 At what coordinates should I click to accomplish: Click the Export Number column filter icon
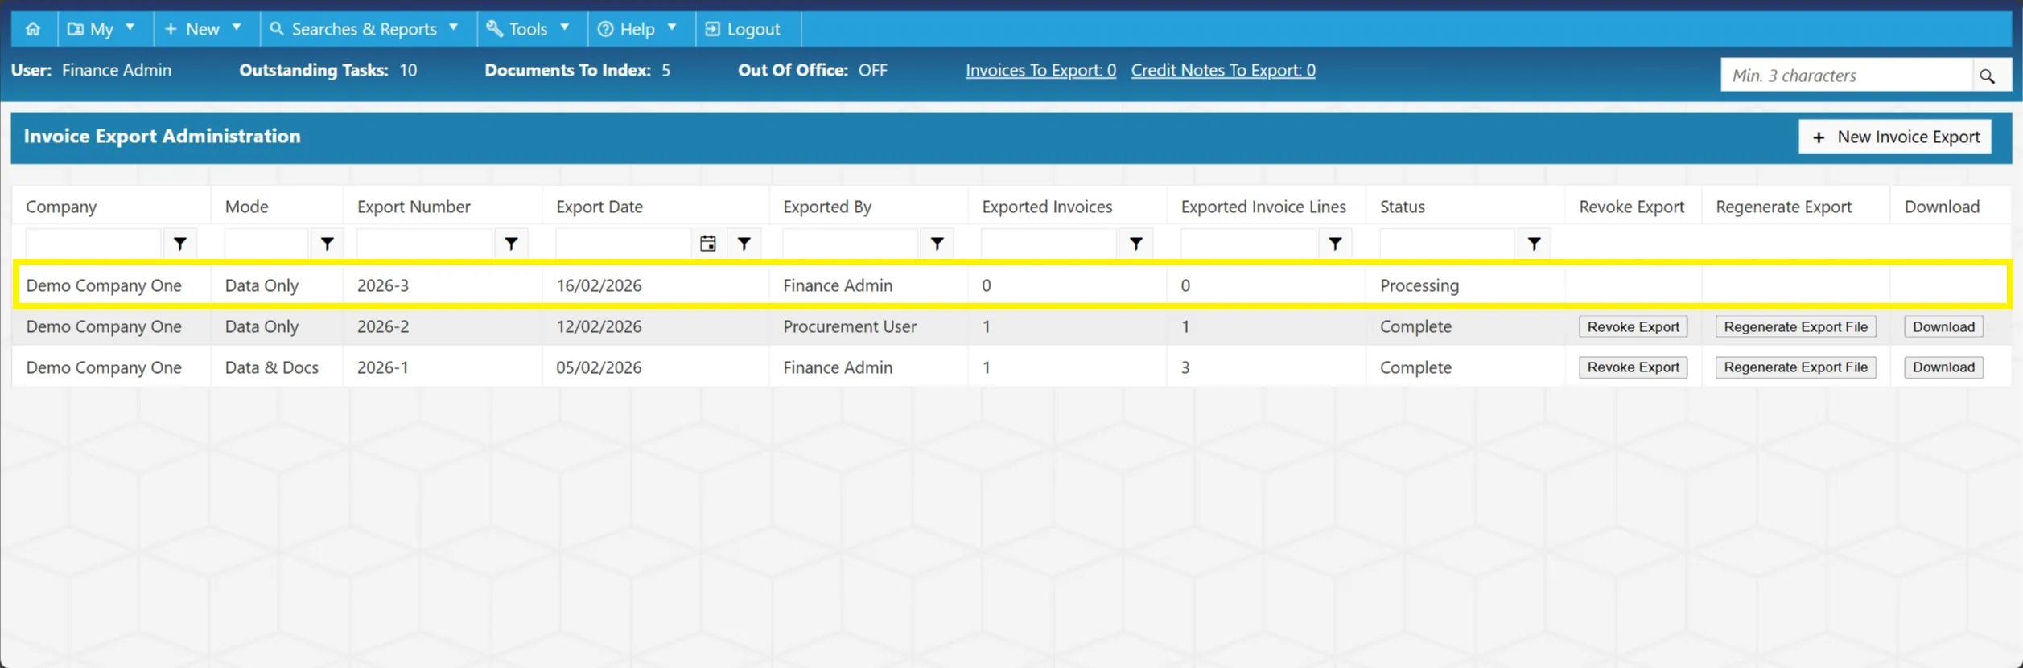click(x=511, y=244)
